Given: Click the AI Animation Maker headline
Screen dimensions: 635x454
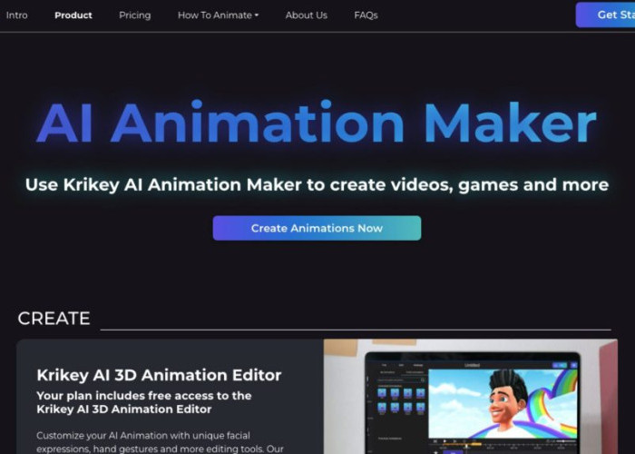Looking at the screenshot, I should (x=317, y=124).
